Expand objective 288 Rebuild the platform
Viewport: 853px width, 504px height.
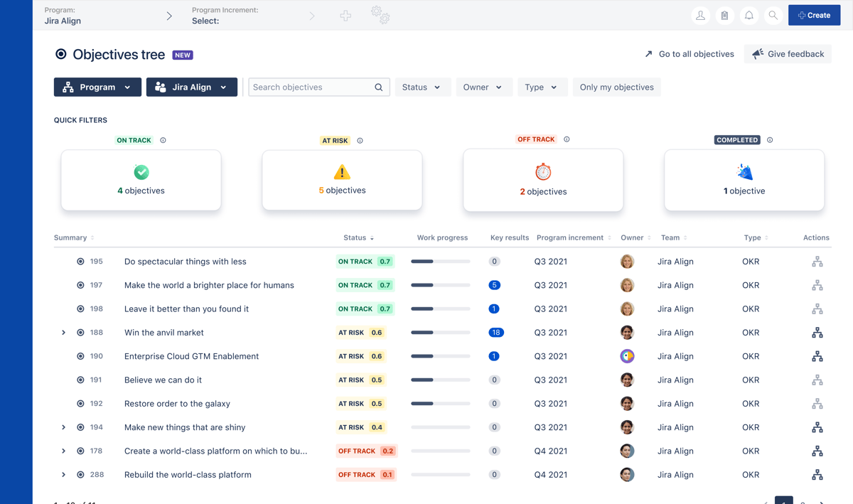click(x=63, y=475)
